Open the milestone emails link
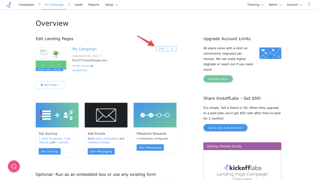 click(98, 143)
